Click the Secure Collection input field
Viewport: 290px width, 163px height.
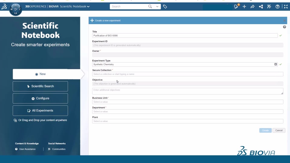pos(188,74)
